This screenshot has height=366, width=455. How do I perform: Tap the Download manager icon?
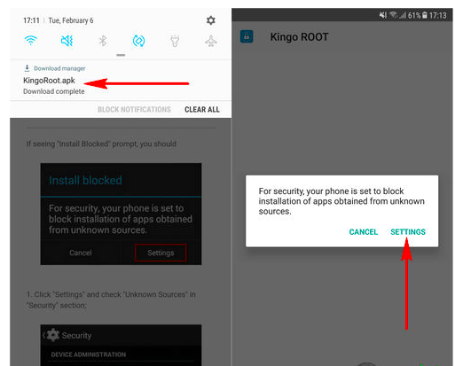[27, 68]
